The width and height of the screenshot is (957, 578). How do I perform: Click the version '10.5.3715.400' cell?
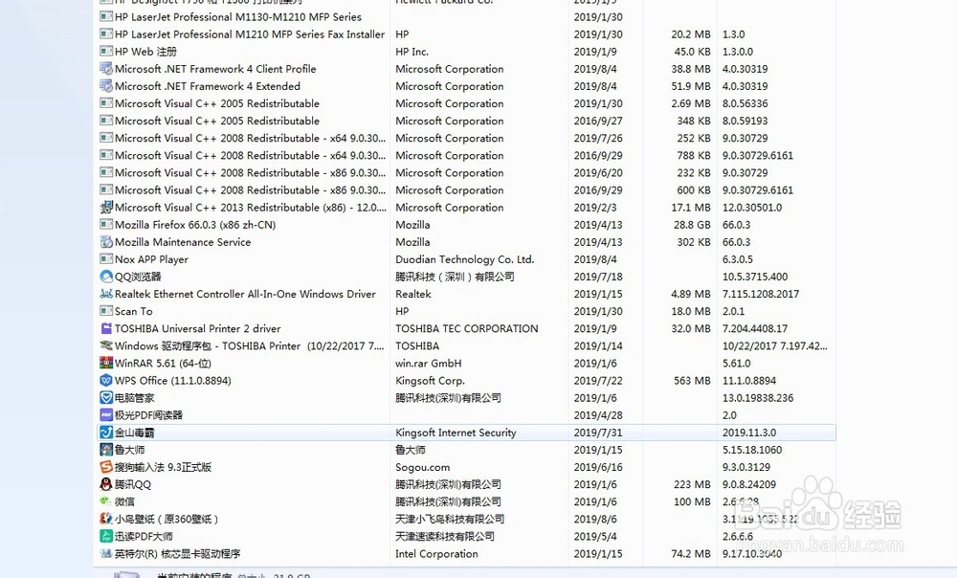755,277
